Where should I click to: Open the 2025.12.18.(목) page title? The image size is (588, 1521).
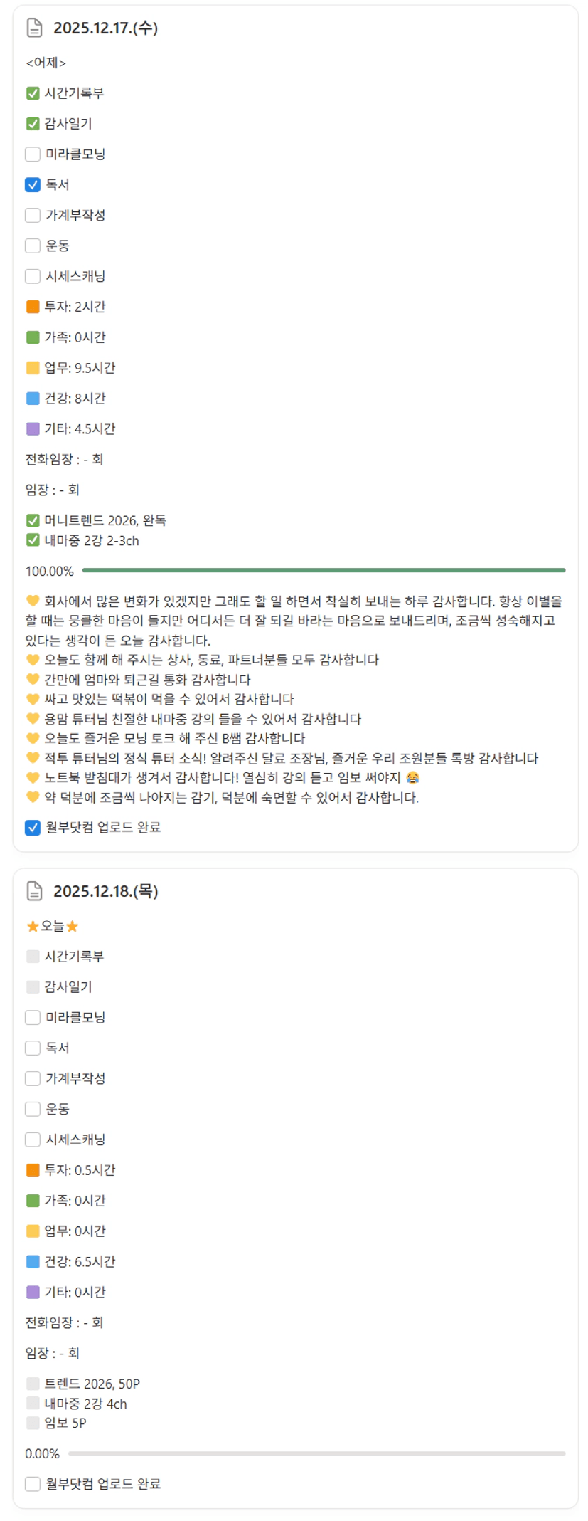tap(105, 891)
